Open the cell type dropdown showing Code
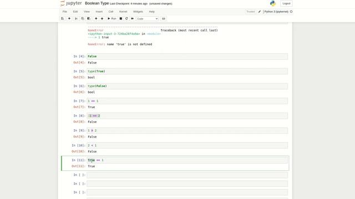 tap(147, 19)
